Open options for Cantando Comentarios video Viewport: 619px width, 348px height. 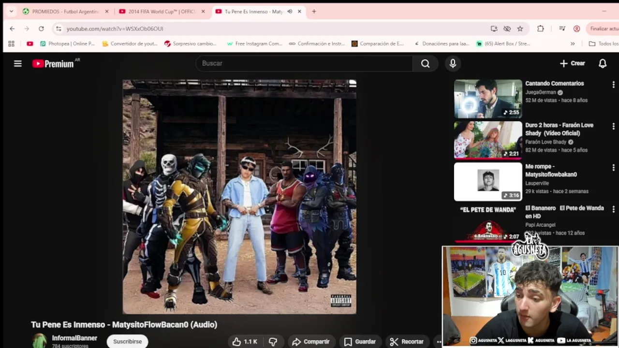click(x=613, y=85)
